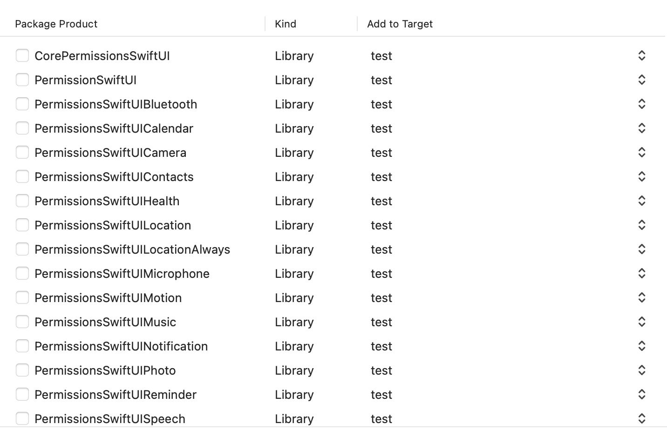Click the Kind column header
Viewport: 667px width, 444px height.
click(x=286, y=24)
